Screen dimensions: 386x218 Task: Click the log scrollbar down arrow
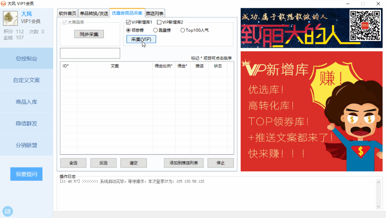[378, 206]
